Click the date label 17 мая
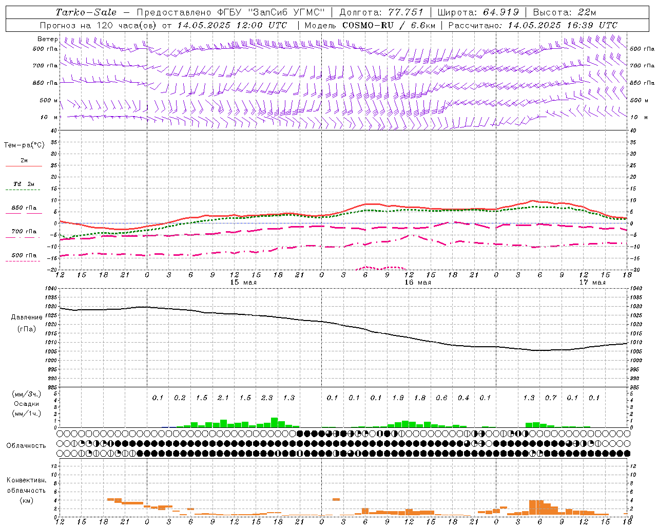657x526 pixels. pyautogui.click(x=592, y=283)
